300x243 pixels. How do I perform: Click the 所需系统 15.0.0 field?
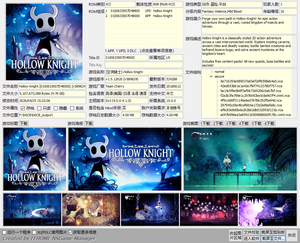click(x=174, y=101)
